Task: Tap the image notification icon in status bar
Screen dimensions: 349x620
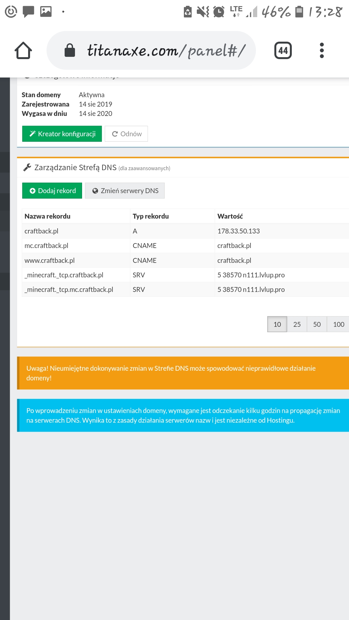Action: 46,12
